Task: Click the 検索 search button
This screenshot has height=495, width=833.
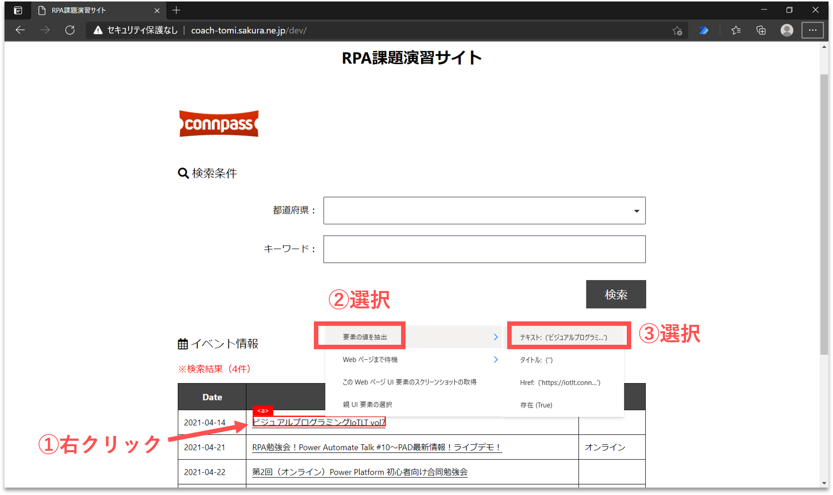Action: click(616, 295)
